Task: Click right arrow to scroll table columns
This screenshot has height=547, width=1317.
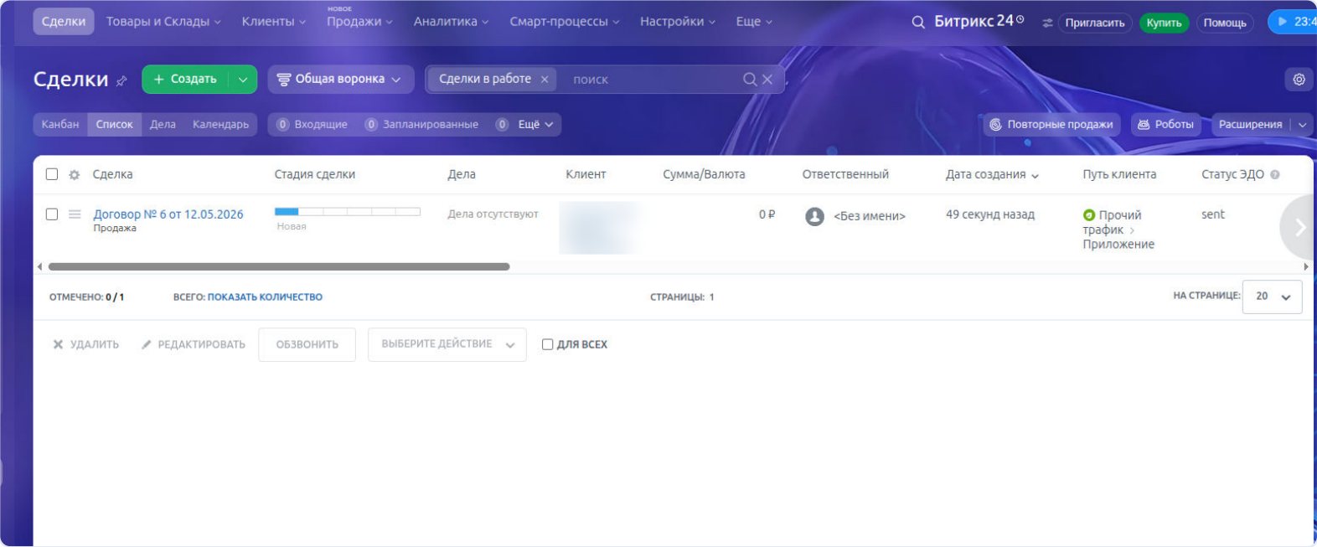Action: pos(1299,227)
